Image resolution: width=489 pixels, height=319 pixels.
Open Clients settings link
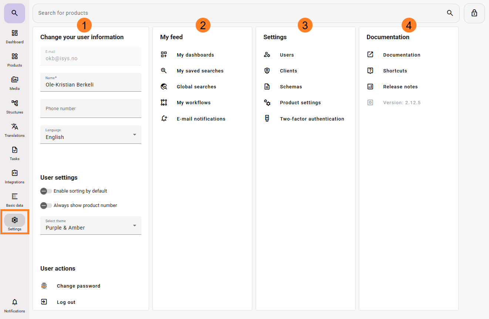289,71
